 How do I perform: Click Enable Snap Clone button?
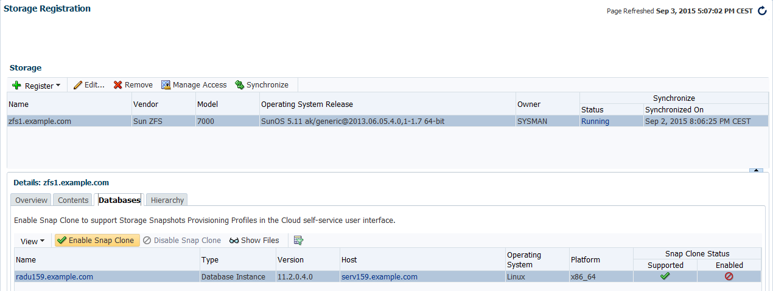click(97, 241)
